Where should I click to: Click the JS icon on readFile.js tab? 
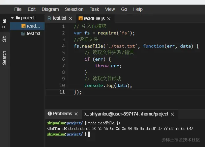80,18
